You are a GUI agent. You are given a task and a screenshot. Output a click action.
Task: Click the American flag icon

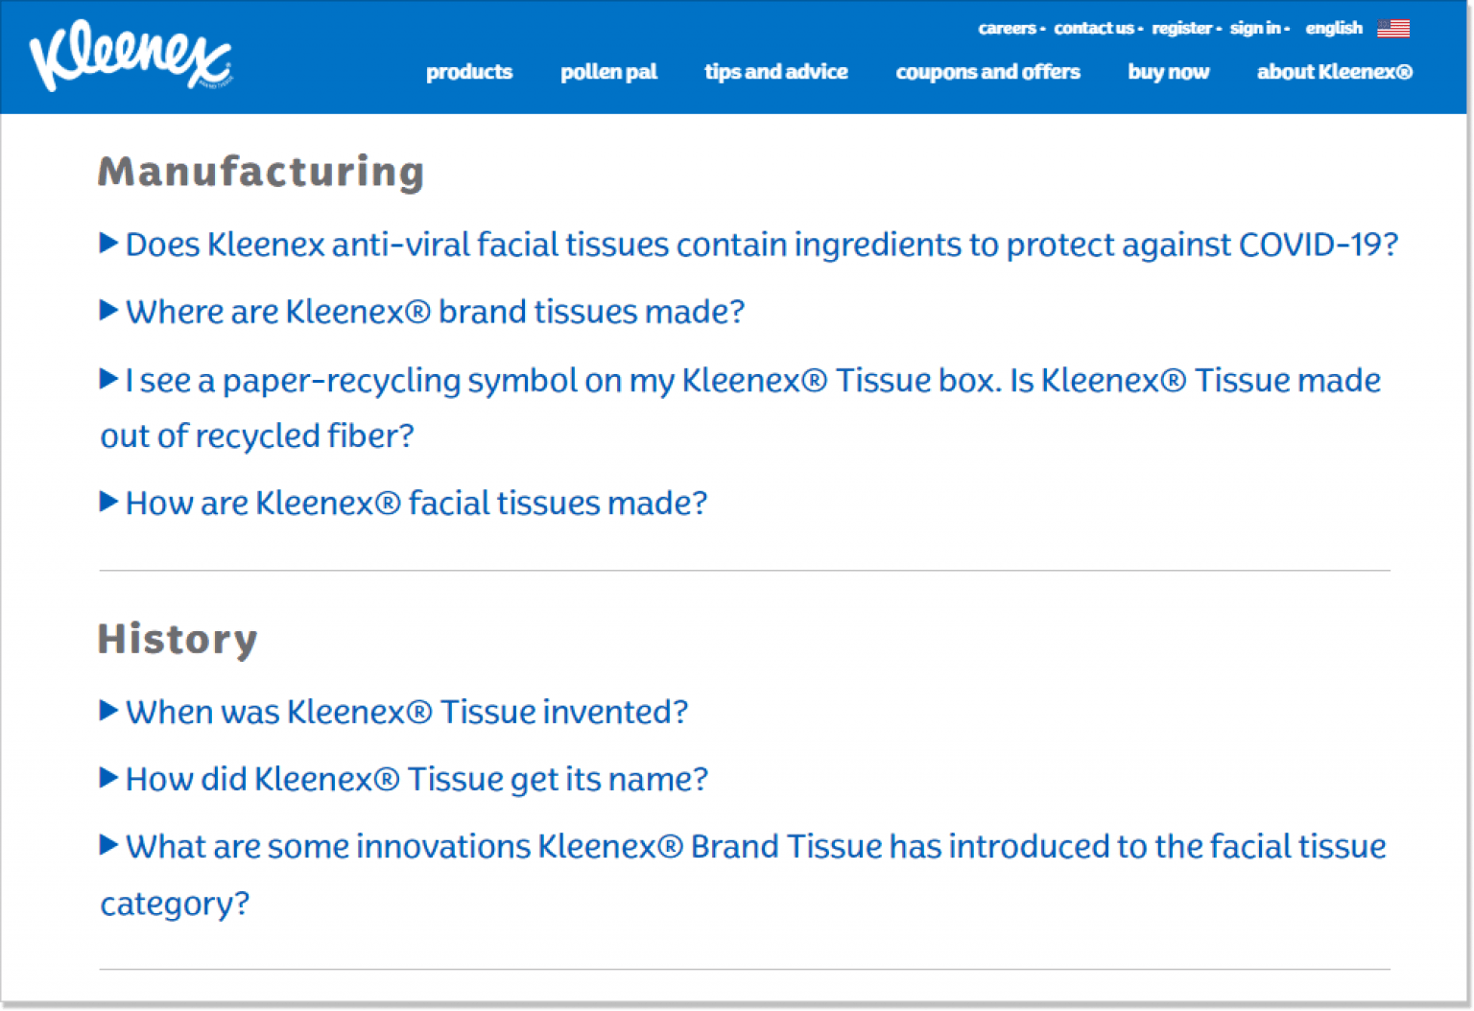click(1394, 28)
